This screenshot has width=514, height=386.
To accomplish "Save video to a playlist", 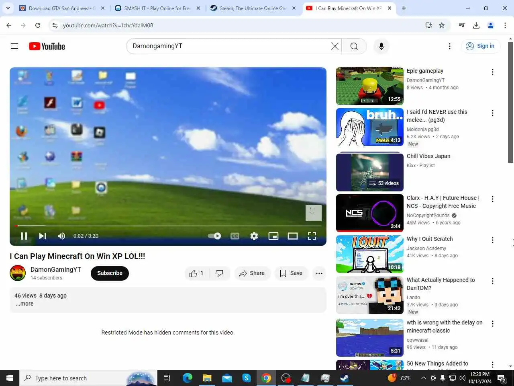I will [291, 273].
